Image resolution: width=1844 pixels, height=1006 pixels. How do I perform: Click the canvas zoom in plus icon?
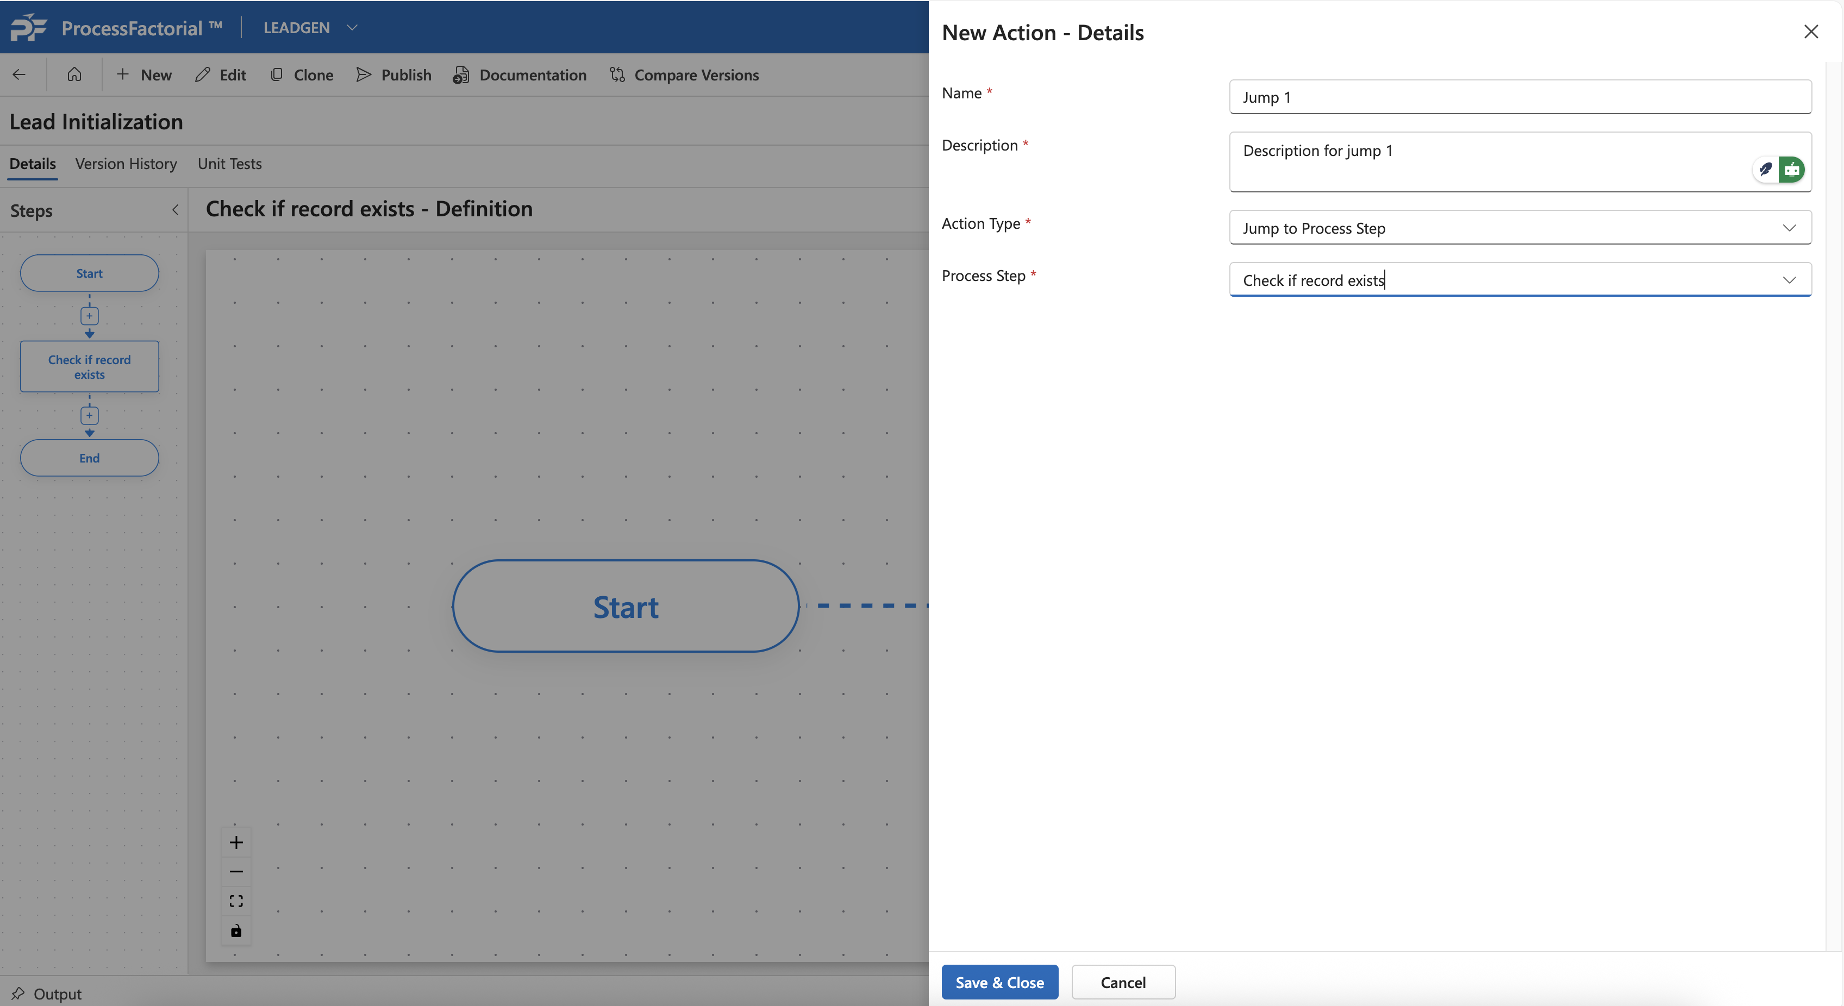pos(236,842)
